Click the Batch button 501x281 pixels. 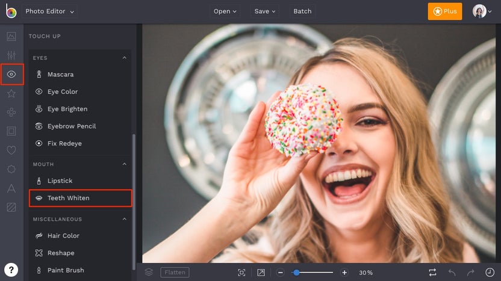click(x=302, y=11)
